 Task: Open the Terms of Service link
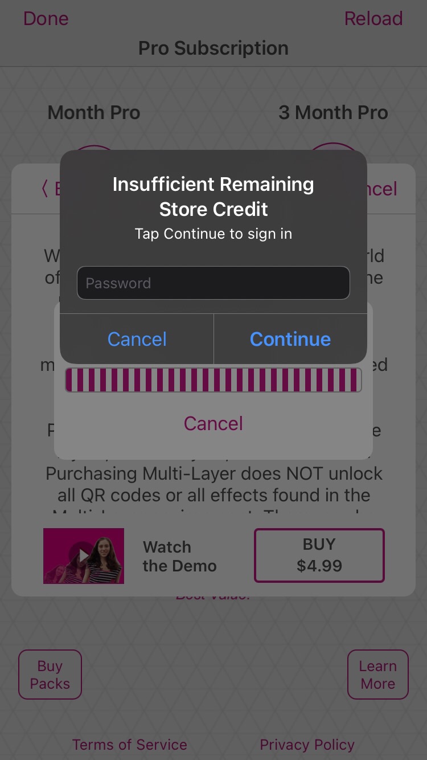[130, 745]
